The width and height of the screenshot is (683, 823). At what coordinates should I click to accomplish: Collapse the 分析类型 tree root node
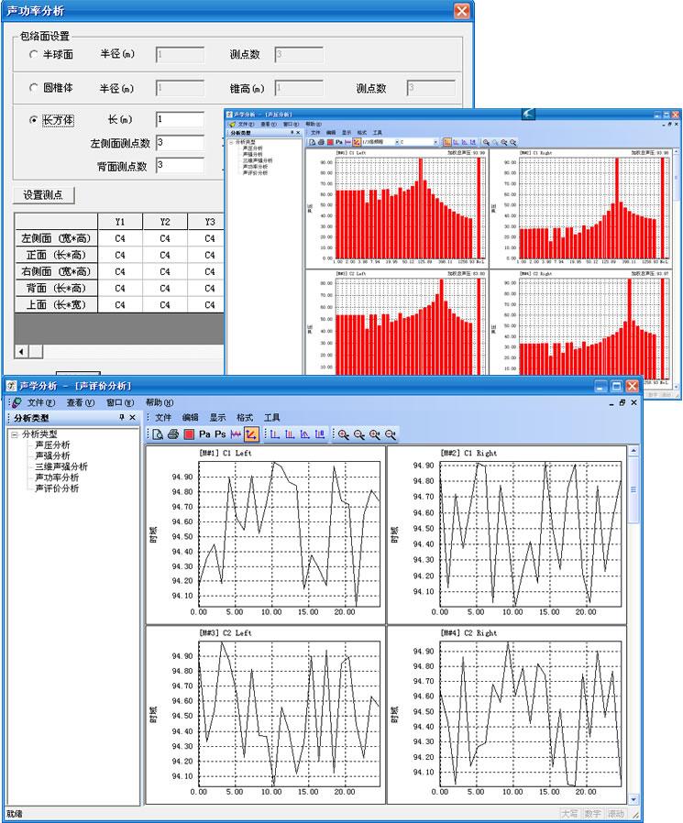click(x=15, y=433)
